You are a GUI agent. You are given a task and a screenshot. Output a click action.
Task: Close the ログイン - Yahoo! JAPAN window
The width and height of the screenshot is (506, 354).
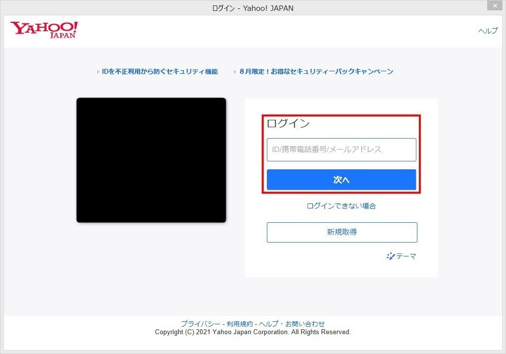coord(495,5)
